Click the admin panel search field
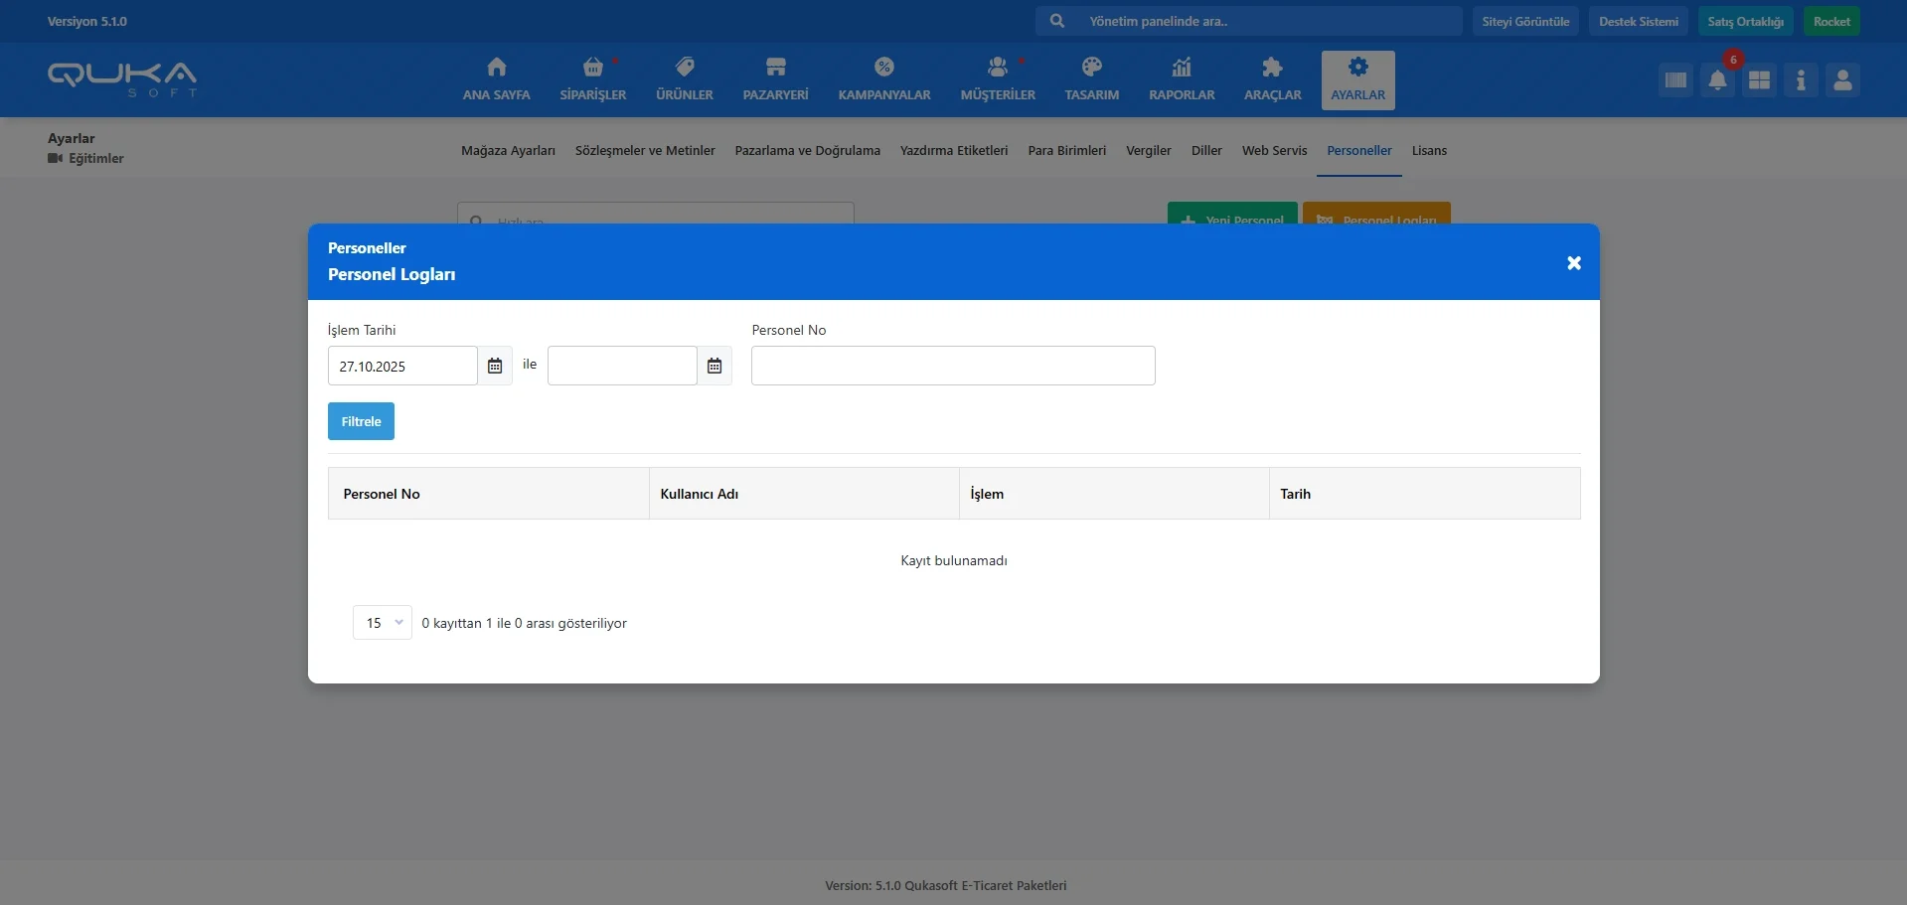Image resolution: width=1907 pixels, height=905 pixels. click(x=1262, y=21)
